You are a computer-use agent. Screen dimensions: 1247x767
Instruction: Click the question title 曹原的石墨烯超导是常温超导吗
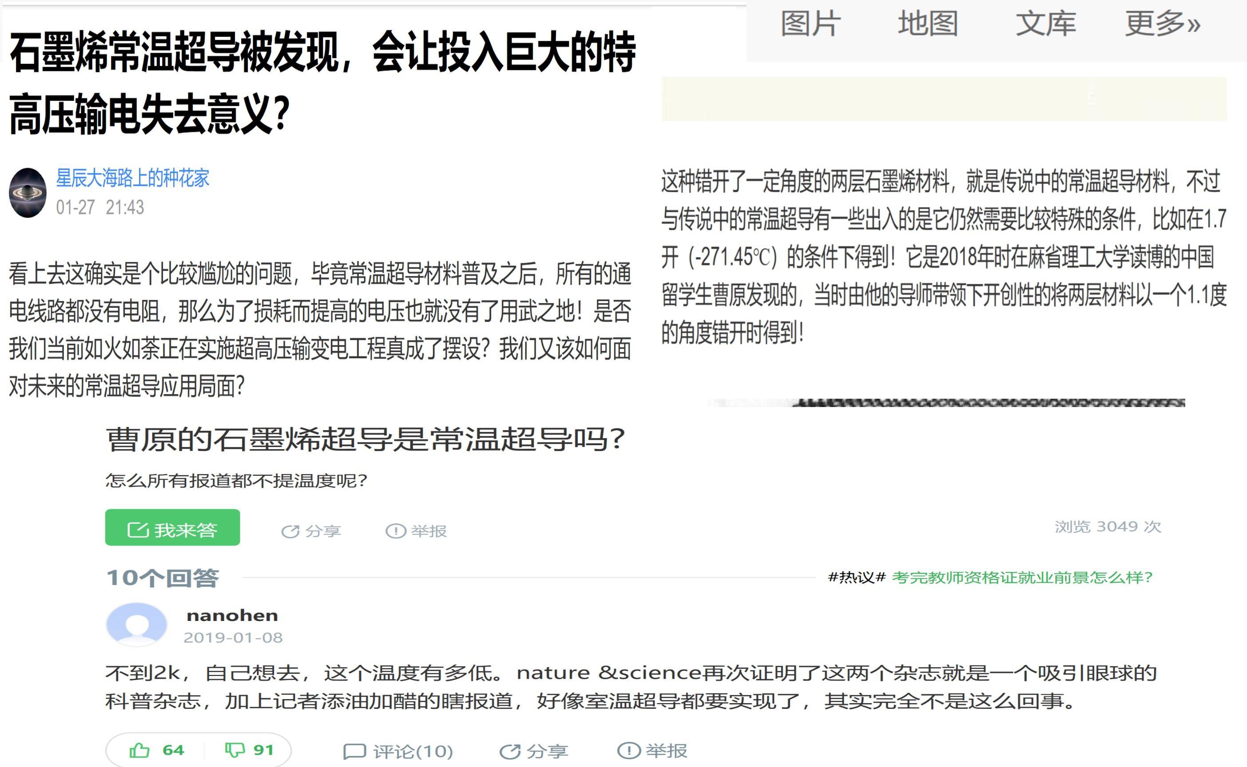(365, 439)
